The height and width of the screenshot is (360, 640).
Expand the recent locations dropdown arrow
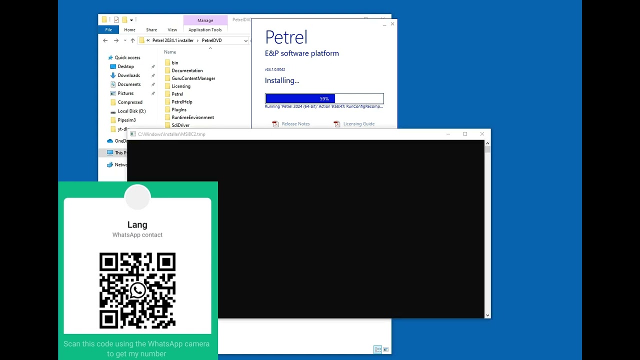point(125,40)
